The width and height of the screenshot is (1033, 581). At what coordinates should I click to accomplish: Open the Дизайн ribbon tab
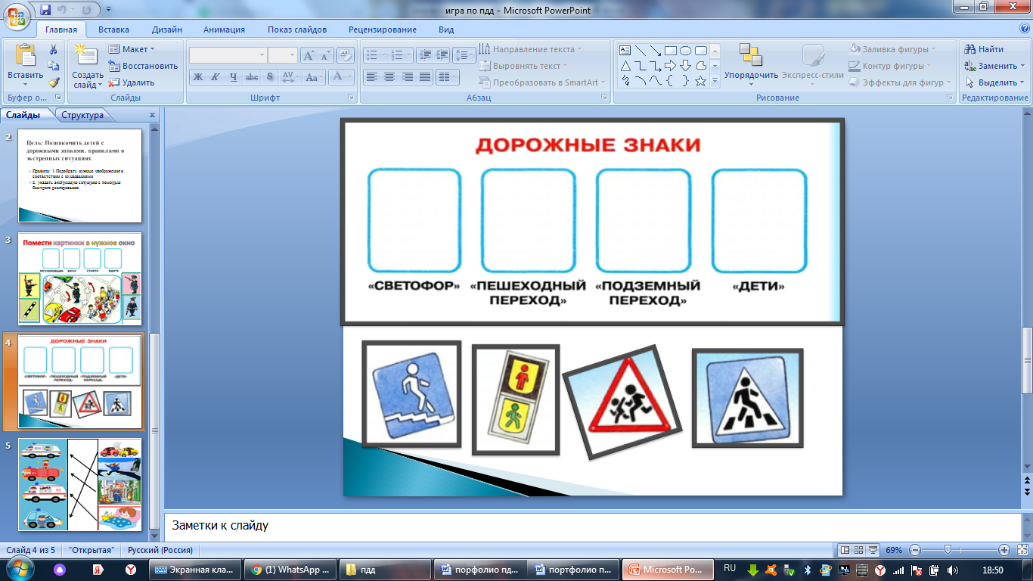(x=166, y=30)
